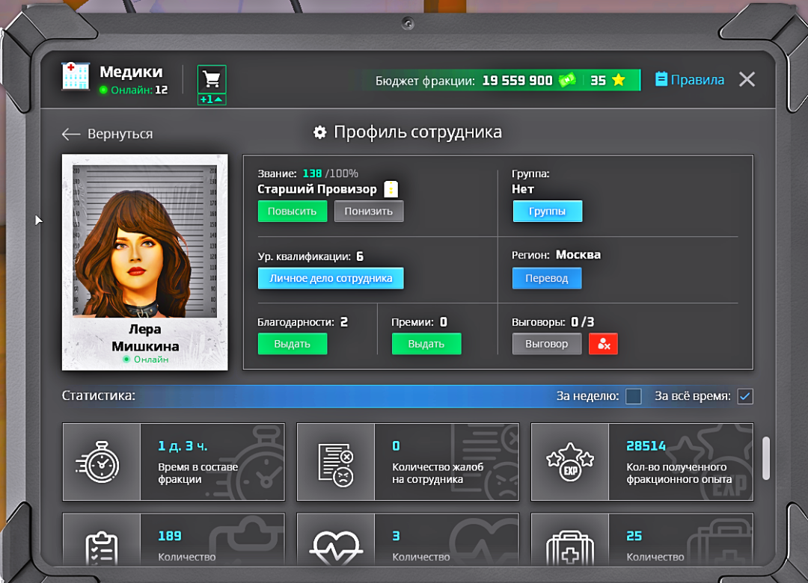This screenshot has width=808, height=583.
Task: Click the Перевод transfer button
Action: [547, 278]
